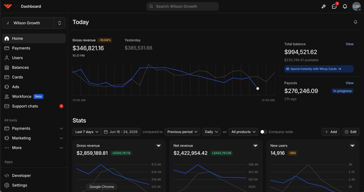Open the notifications bell in top bar
Screen dimensions: 364x192
click(345, 6)
